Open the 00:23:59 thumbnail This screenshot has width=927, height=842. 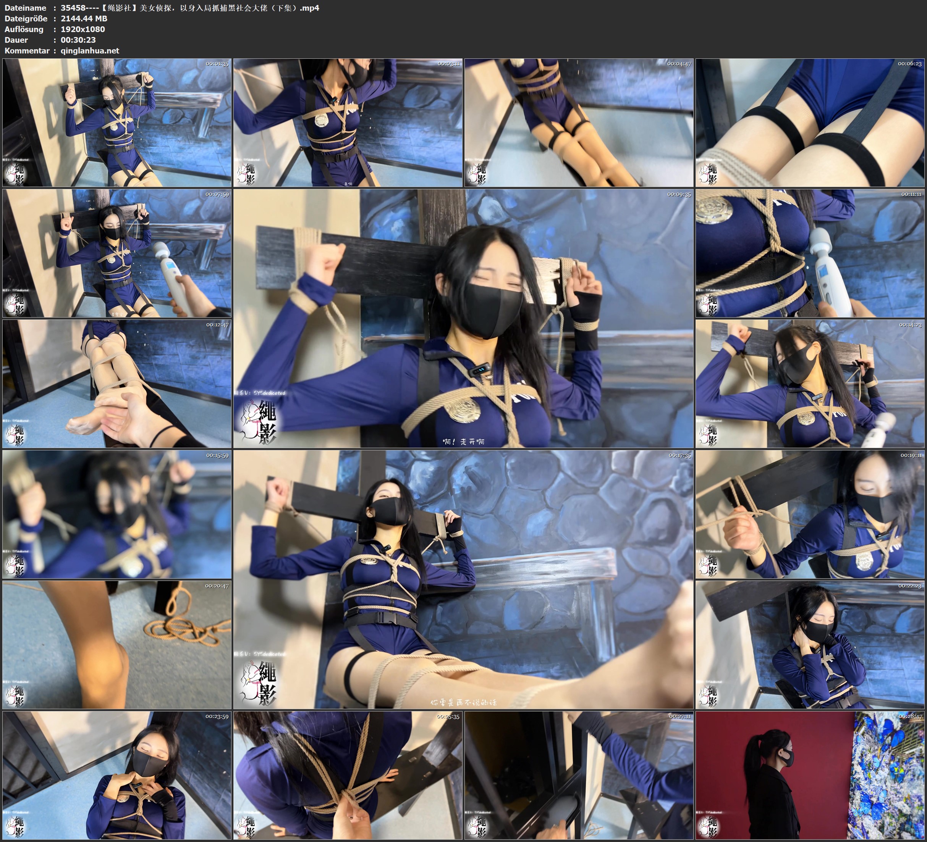[117, 775]
